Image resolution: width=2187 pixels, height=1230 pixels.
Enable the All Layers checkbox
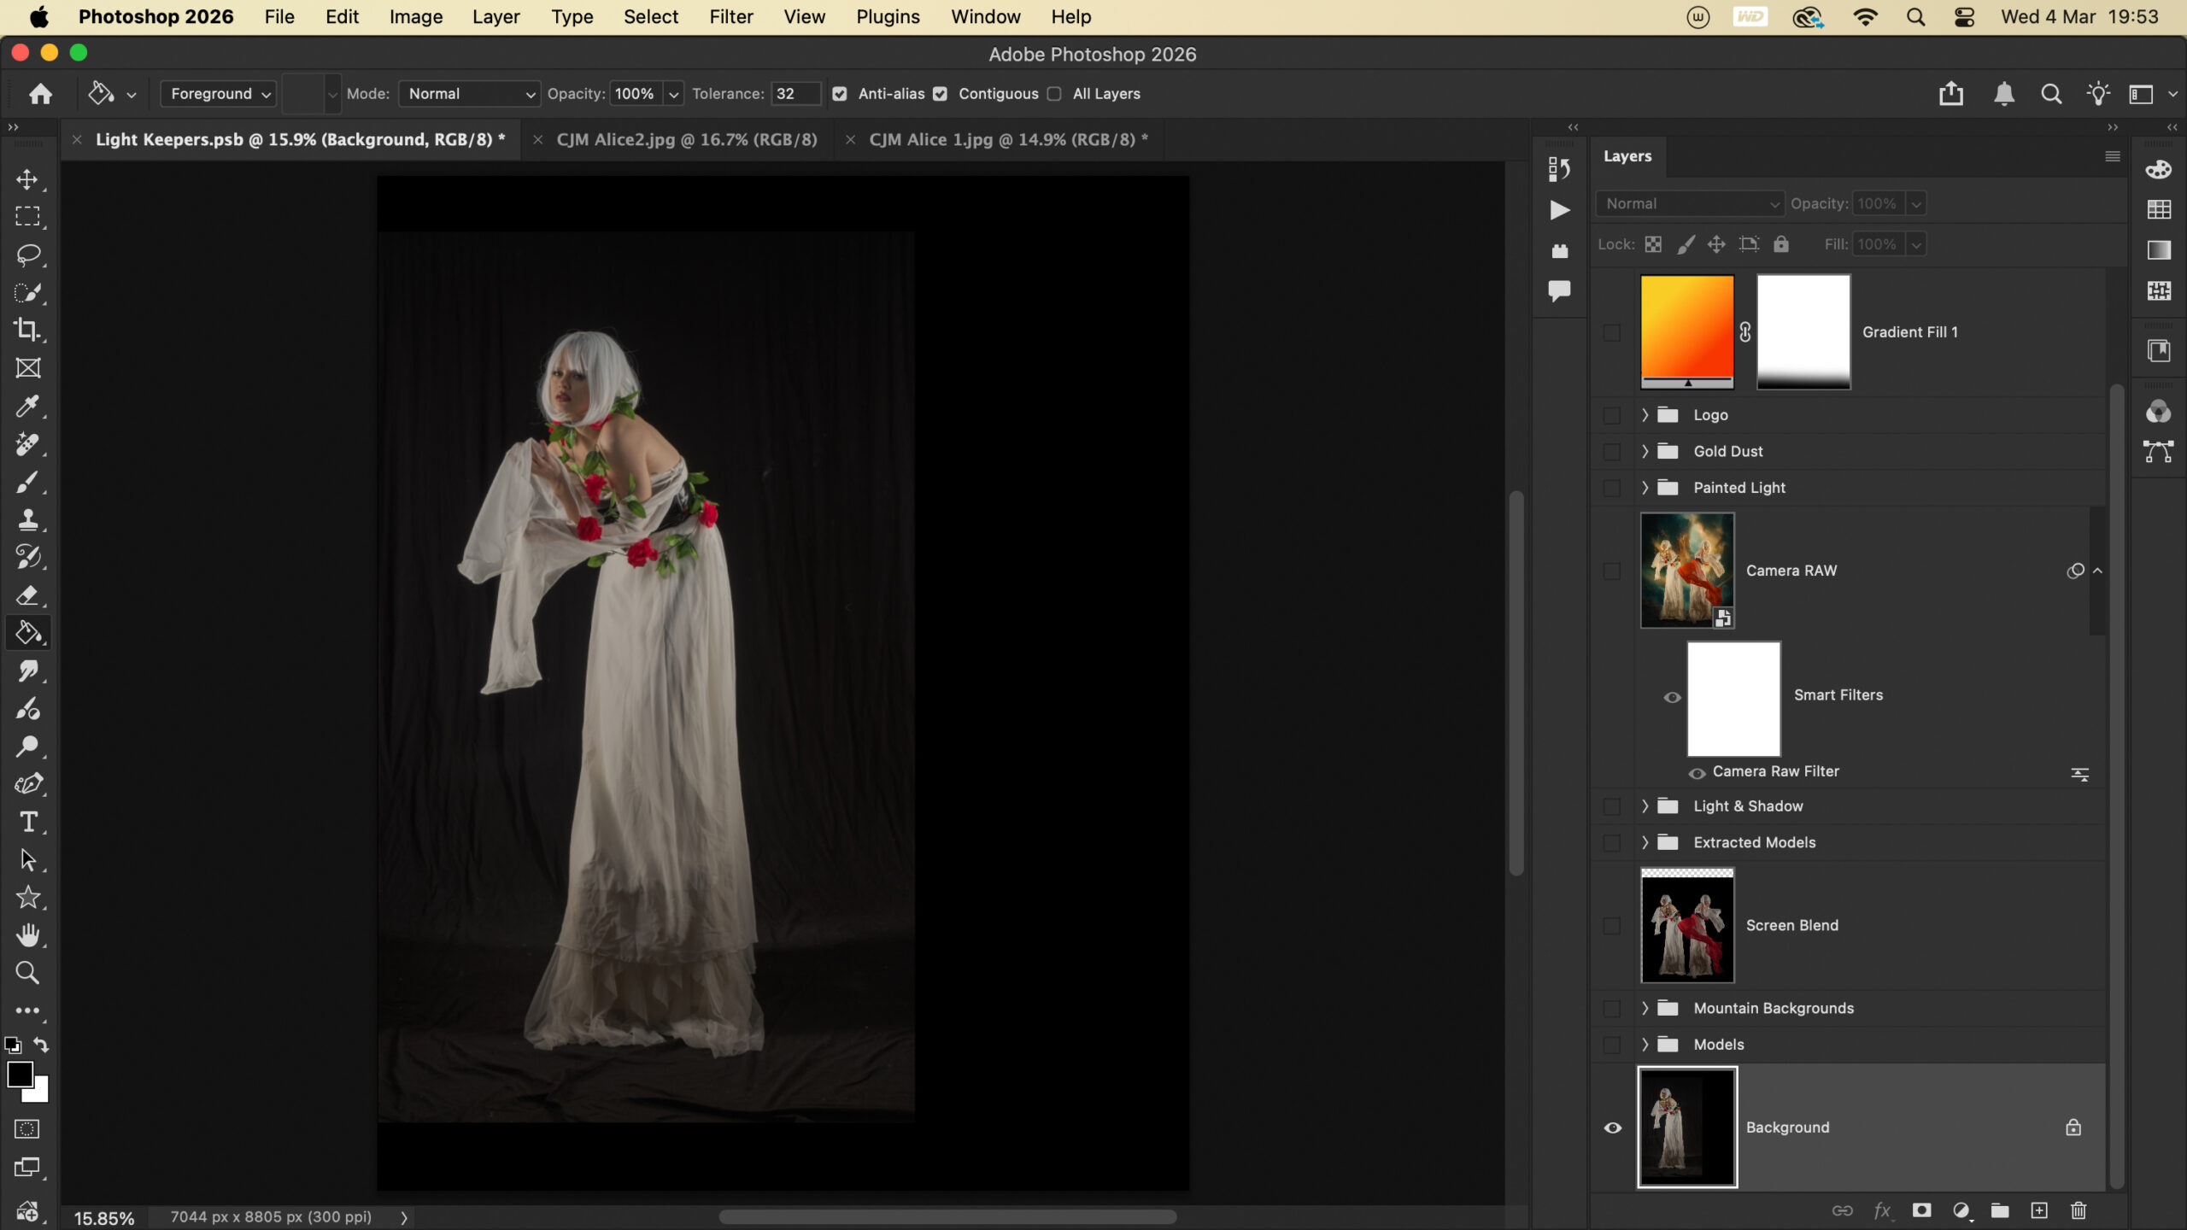tap(1054, 94)
